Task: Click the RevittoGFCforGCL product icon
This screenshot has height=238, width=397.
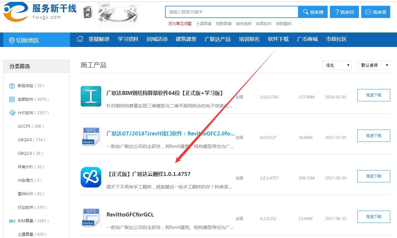Action: pos(91,218)
